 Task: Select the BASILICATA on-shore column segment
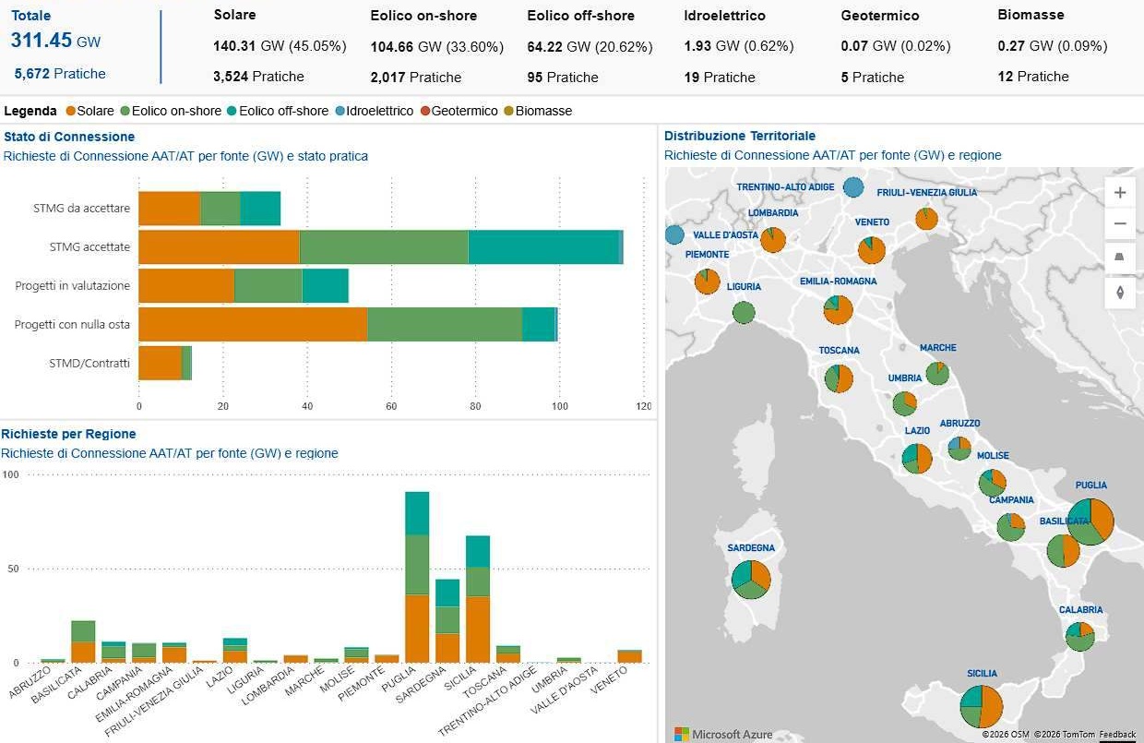[83, 631]
